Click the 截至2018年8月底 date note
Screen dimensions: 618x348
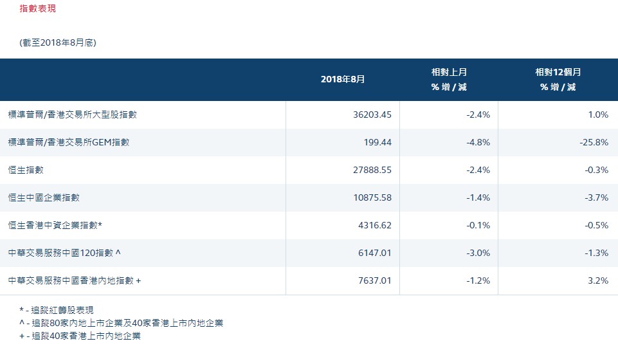(x=58, y=42)
